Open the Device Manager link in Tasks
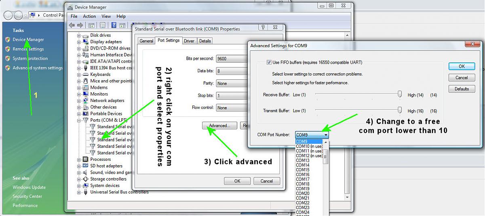 click(28, 39)
